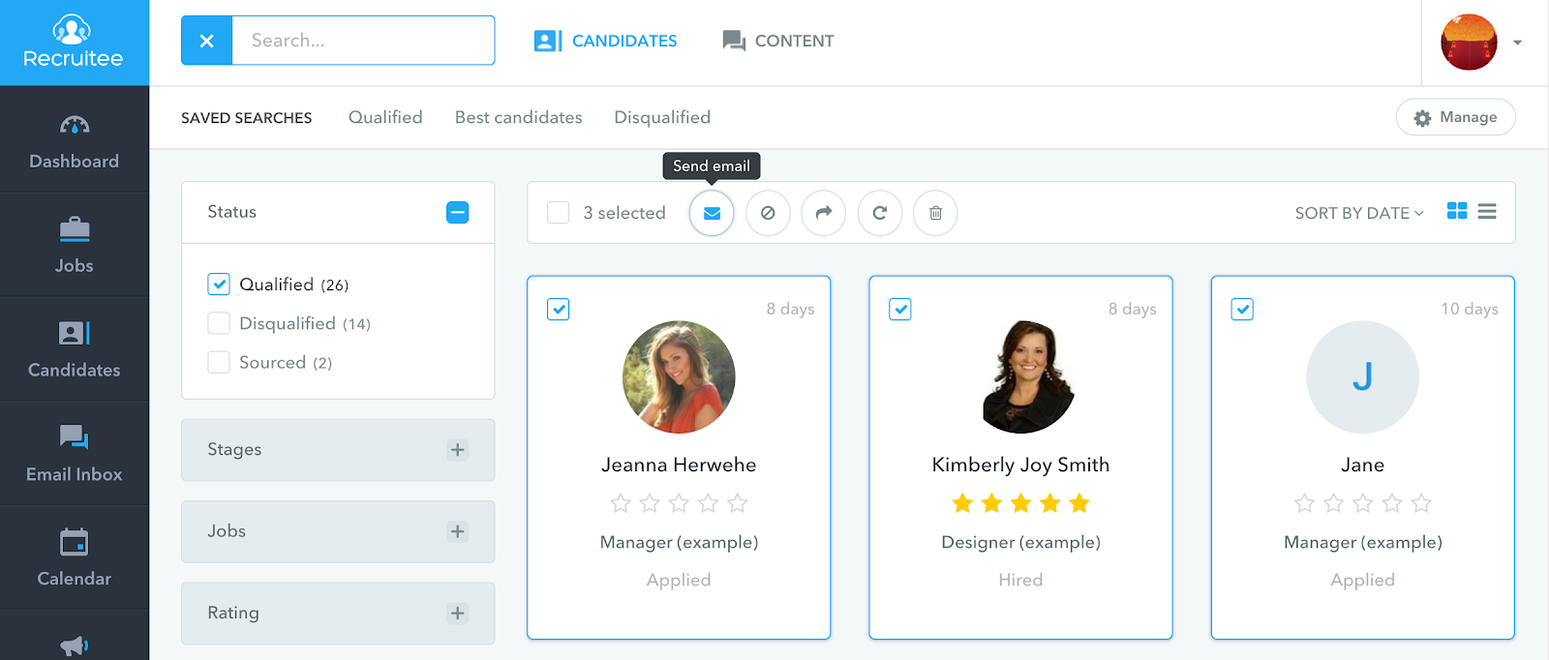Image resolution: width=1549 pixels, height=660 pixels.
Task: Rate Jeanna Herwehe three stars
Action: [679, 503]
